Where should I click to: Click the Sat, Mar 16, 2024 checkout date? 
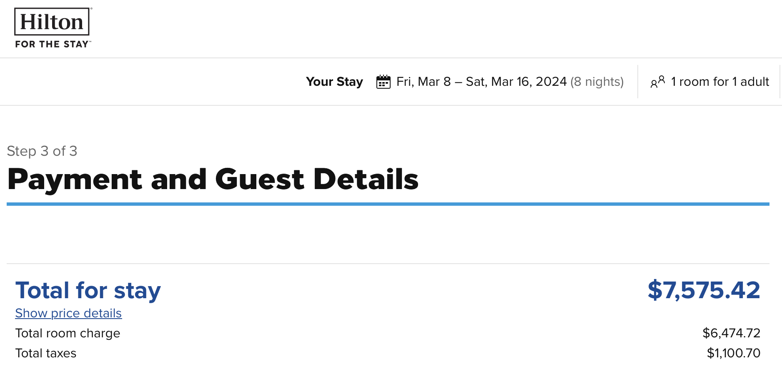click(516, 82)
